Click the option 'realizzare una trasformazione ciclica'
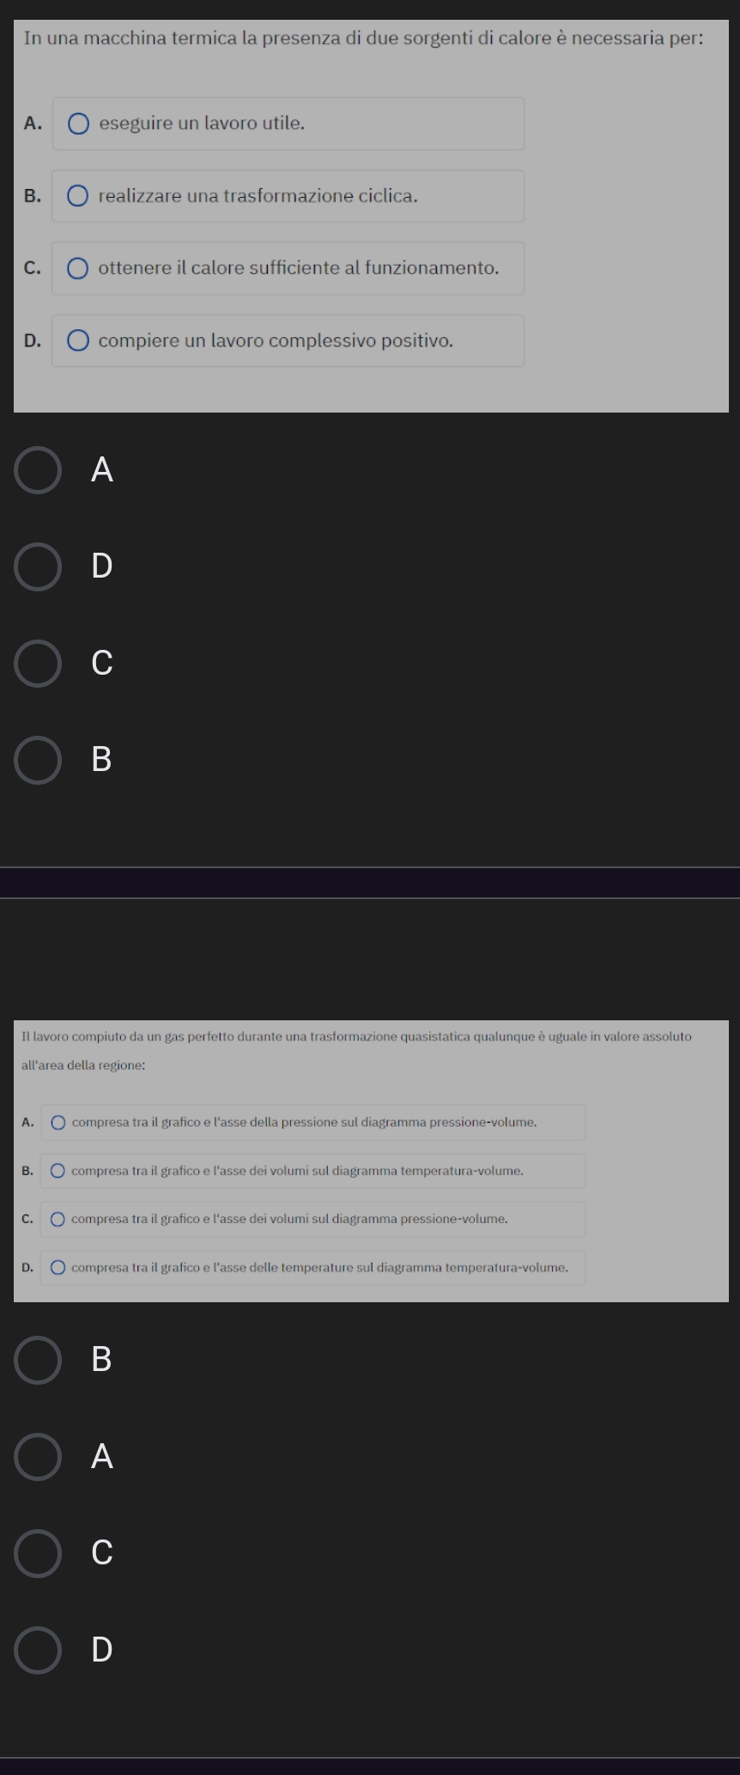The image size is (740, 1775). click(288, 196)
